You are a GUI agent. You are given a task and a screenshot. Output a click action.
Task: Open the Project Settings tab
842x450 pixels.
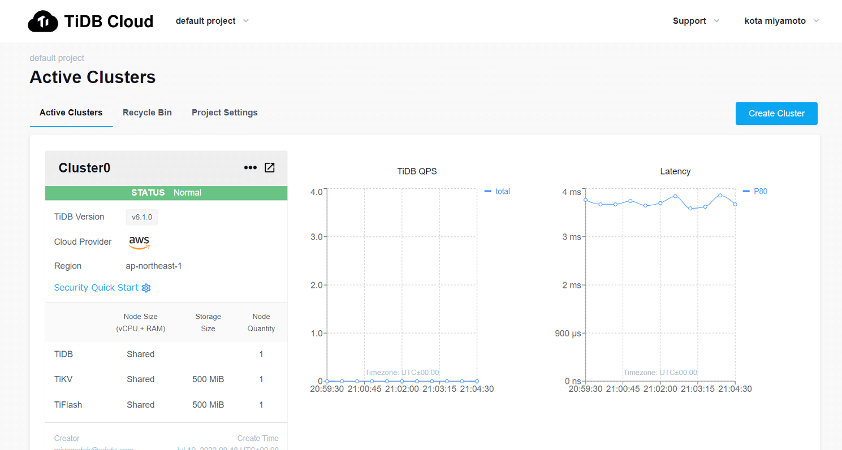(224, 112)
